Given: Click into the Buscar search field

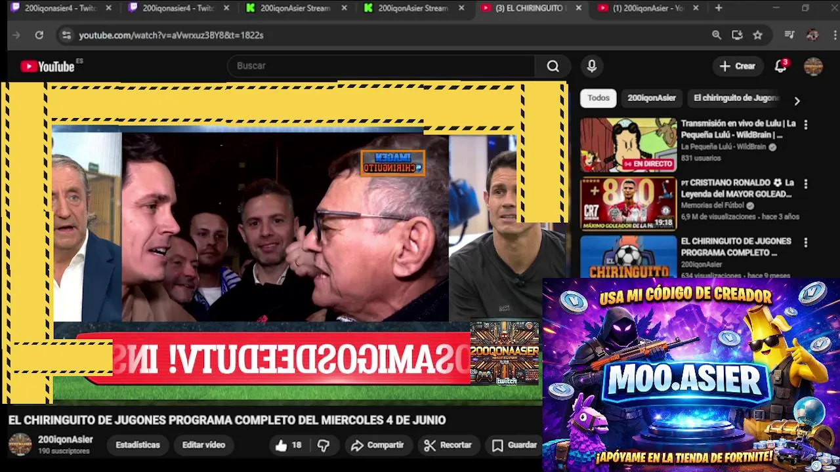Looking at the screenshot, I should point(382,66).
